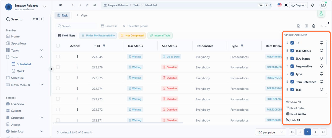The height and width of the screenshot is (138, 332).
Task: Expand the Types sidebar menu
Action: tap(42, 50)
